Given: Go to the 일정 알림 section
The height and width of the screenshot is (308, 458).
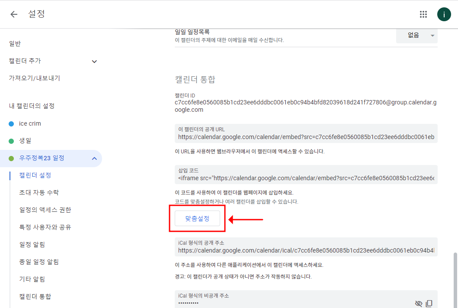Looking at the screenshot, I should point(32,245).
